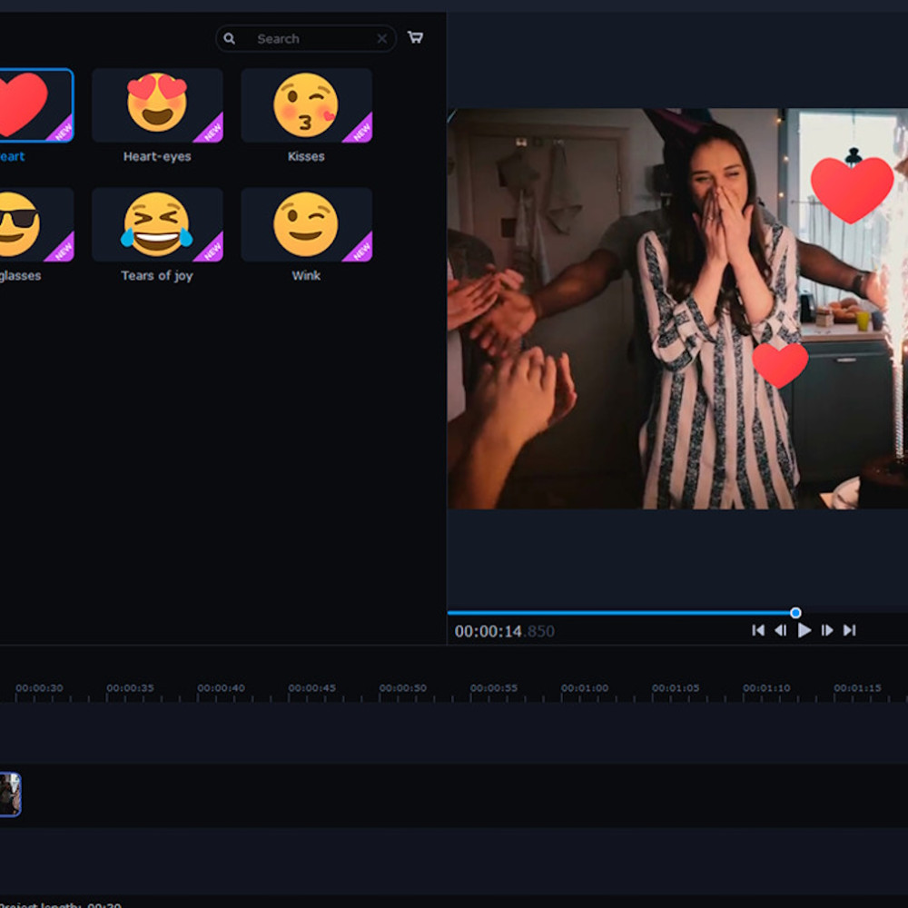Click the Heart-eyes label text
908x908 pixels.
point(157,156)
